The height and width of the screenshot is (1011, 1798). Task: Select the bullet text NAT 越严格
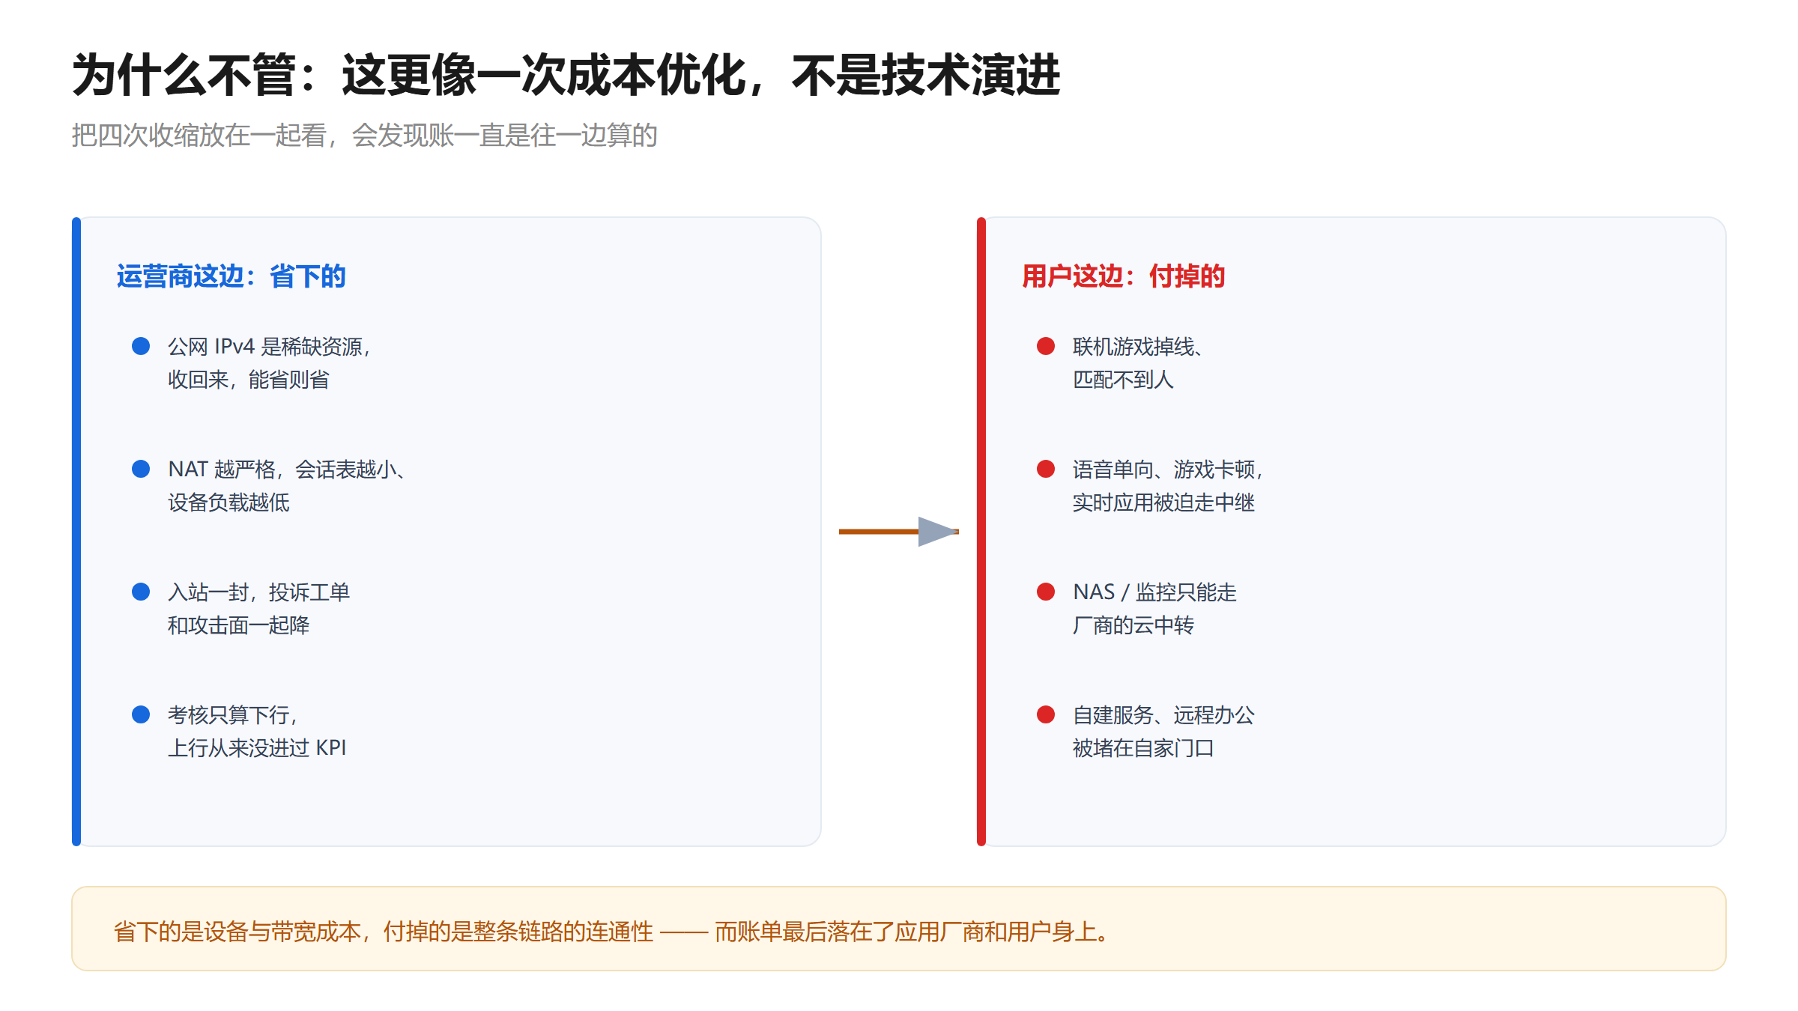287,486
